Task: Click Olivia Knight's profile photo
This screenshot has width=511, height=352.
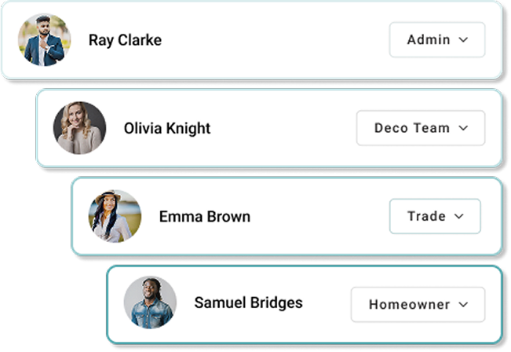Action: point(79,128)
